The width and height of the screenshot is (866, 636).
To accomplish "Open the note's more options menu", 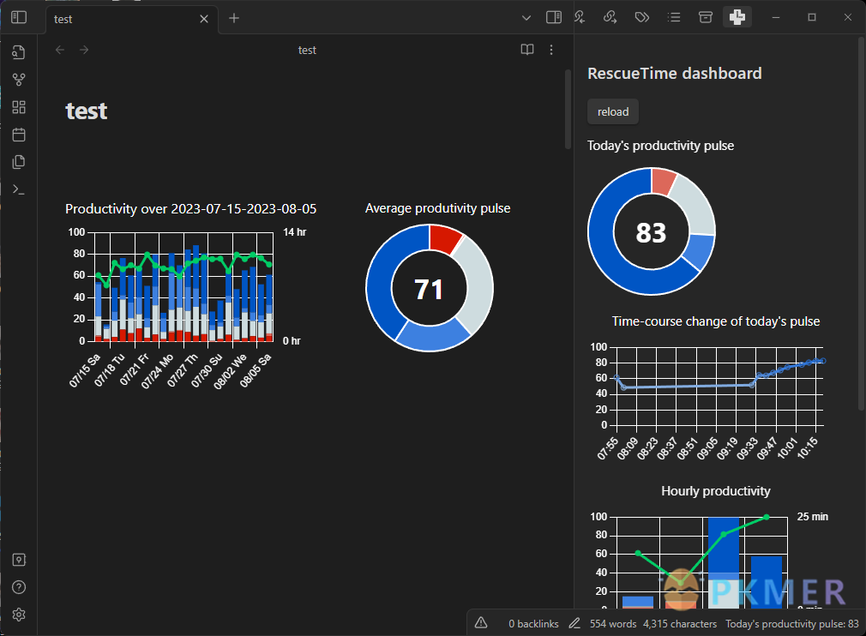I will (551, 50).
